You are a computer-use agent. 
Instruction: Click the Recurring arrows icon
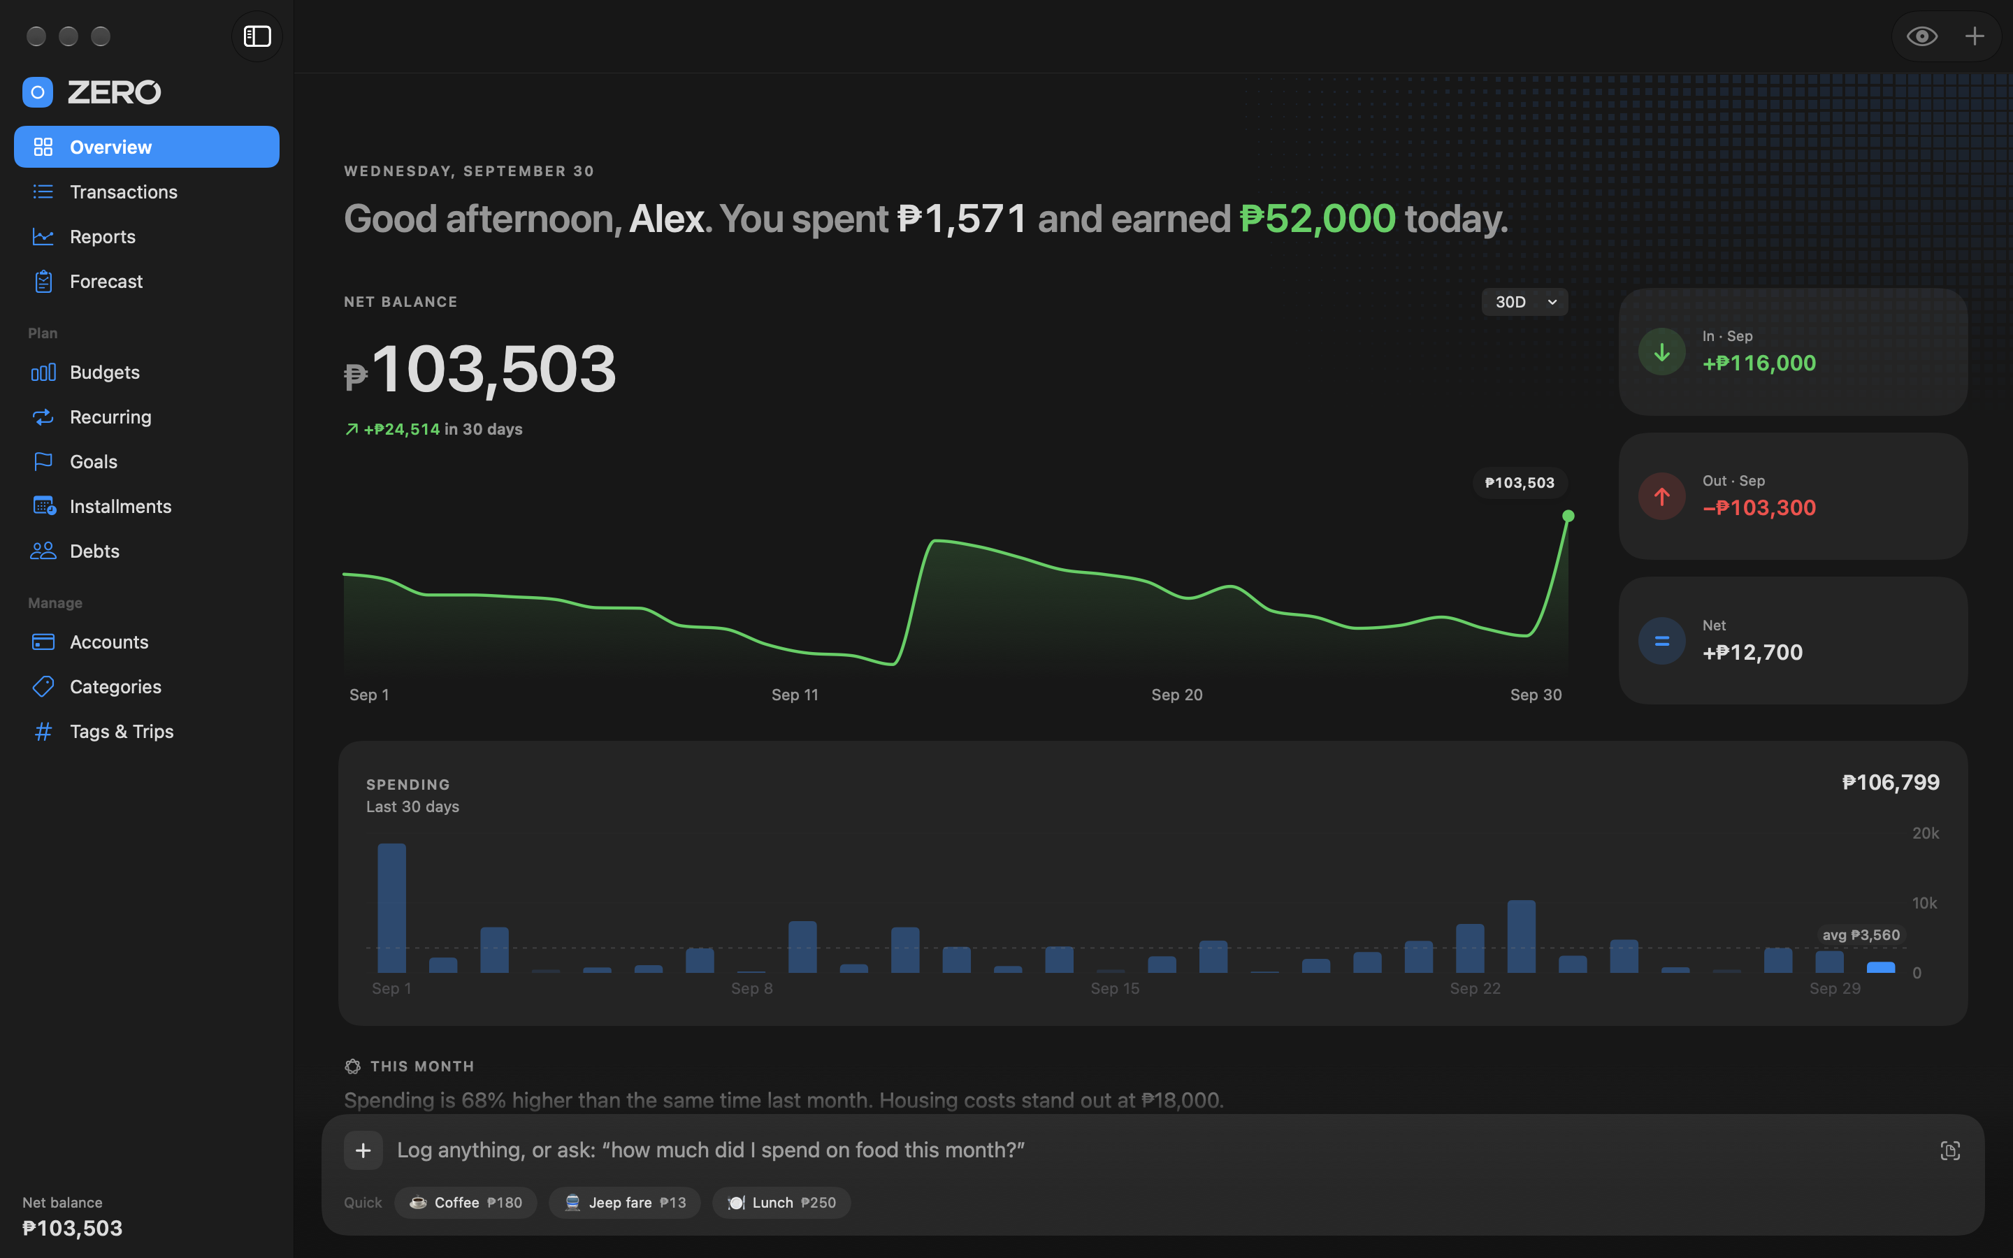[43, 417]
